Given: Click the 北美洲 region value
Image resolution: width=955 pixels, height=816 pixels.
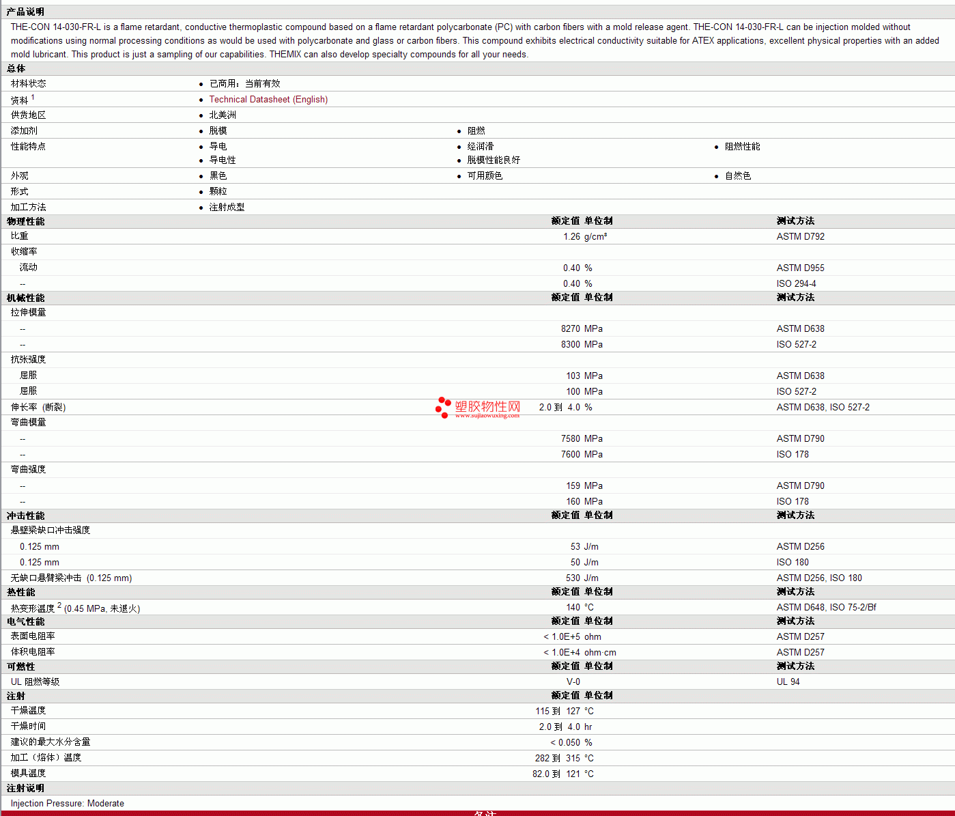Looking at the screenshot, I should pos(223,115).
